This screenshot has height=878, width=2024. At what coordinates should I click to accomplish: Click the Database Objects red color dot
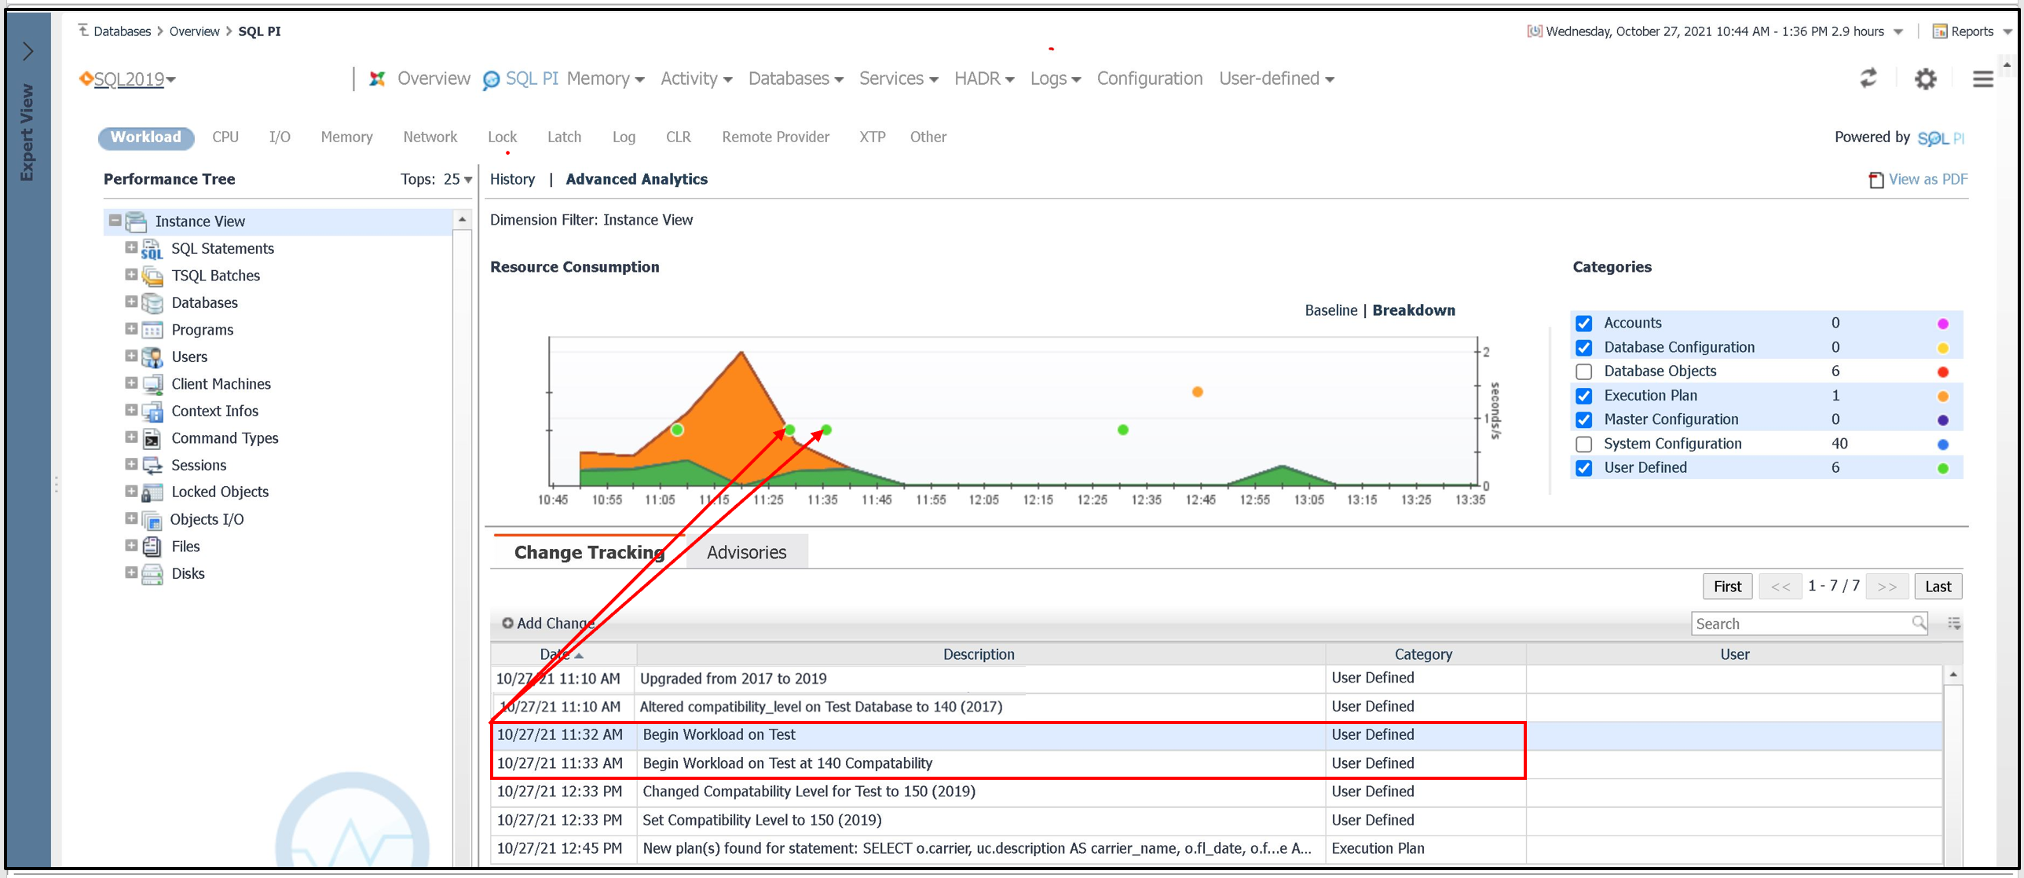point(1942,372)
